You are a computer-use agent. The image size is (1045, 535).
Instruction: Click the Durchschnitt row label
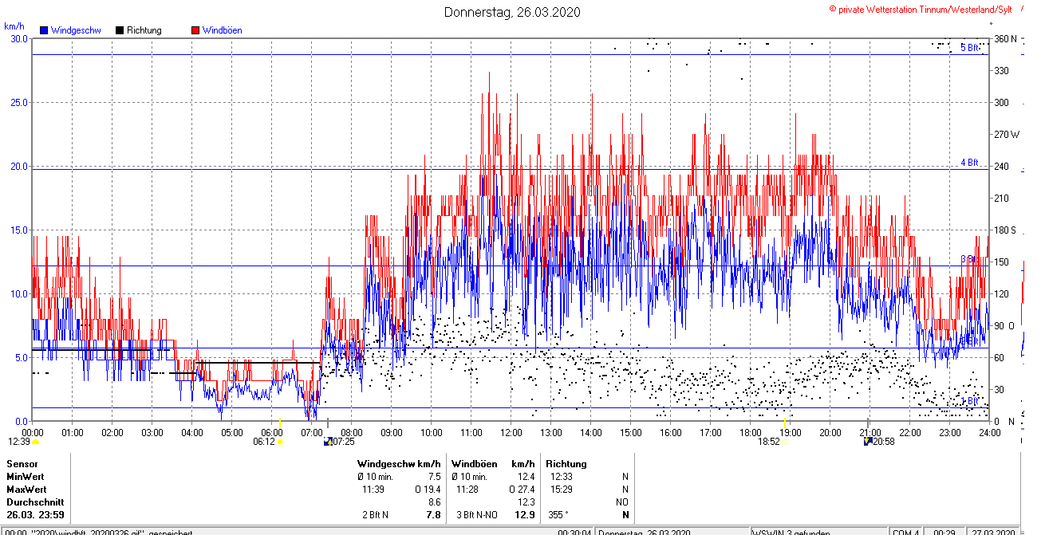coord(35,502)
